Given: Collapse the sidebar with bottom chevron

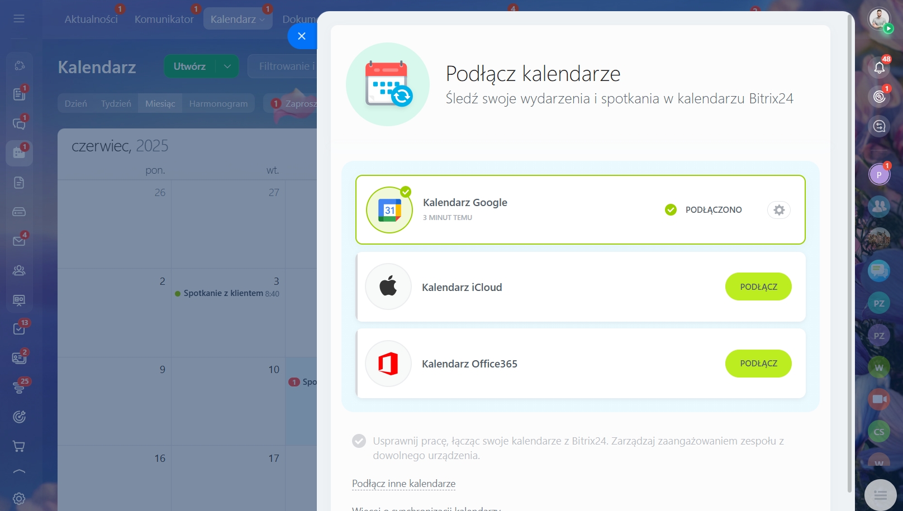Looking at the screenshot, I should [x=19, y=472].
